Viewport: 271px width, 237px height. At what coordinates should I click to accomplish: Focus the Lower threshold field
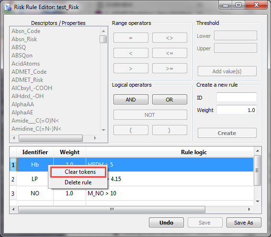[236, 35]
